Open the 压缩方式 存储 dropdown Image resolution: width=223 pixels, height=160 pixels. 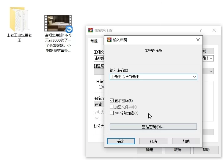(x=98, y=104)
